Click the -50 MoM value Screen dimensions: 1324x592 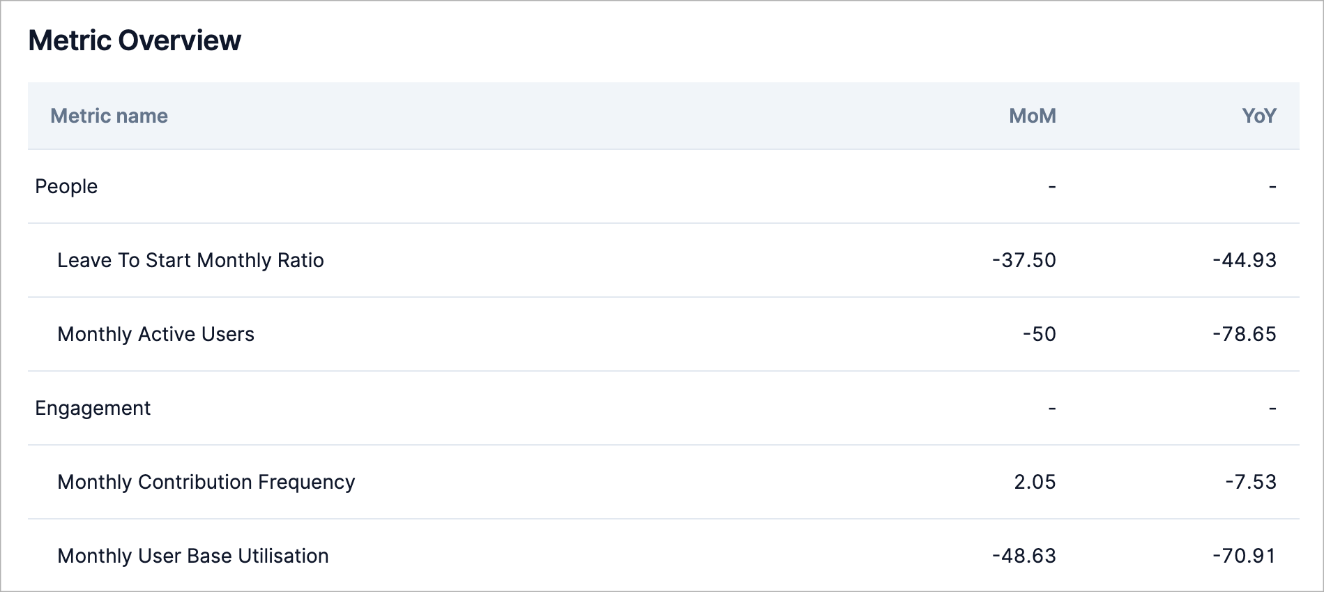tap(1039, 334)
